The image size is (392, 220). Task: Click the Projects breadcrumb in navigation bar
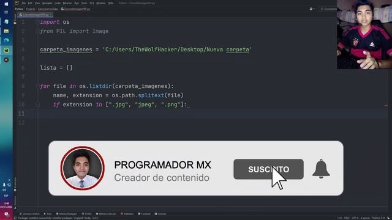coord(31,9)
